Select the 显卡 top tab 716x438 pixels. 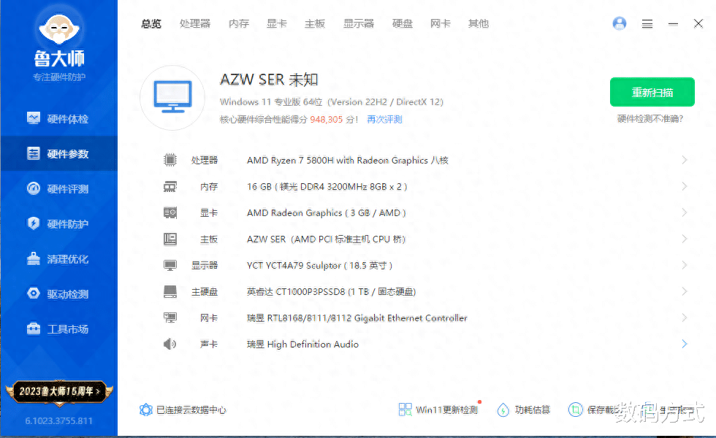coord(277,23)
